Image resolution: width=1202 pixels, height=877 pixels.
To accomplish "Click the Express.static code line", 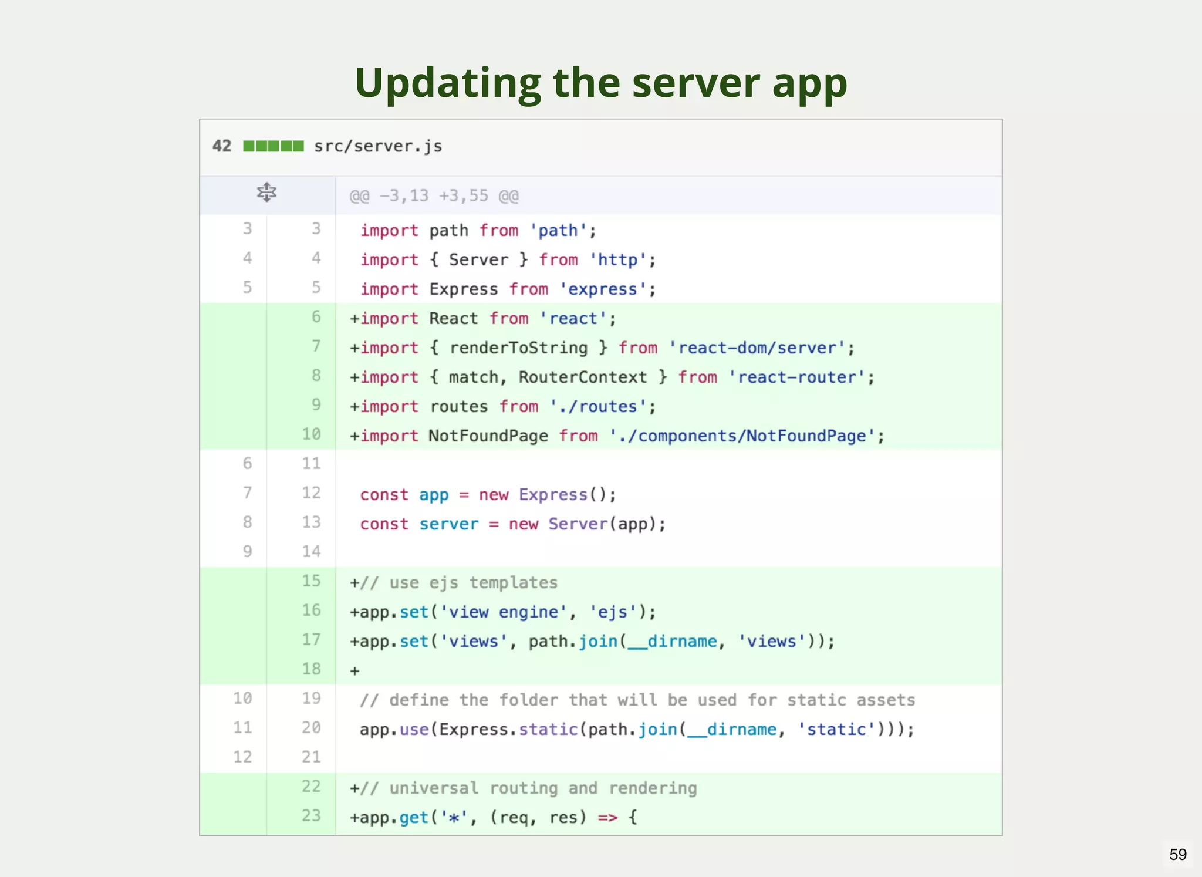I will [636, 730].
